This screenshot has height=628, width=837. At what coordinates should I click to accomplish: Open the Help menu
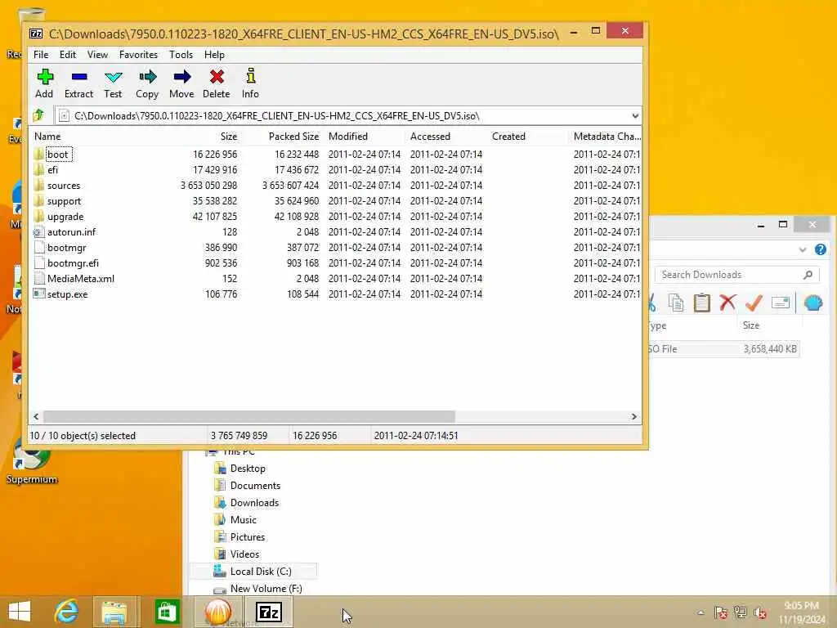click(214, 55)
